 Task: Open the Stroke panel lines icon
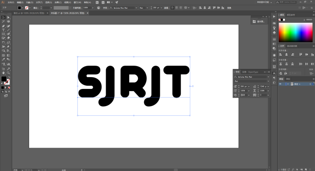point(274,39)
